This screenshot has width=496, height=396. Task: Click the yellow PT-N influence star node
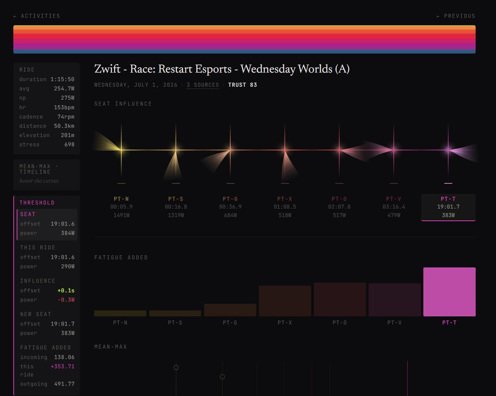coord(121,150)
